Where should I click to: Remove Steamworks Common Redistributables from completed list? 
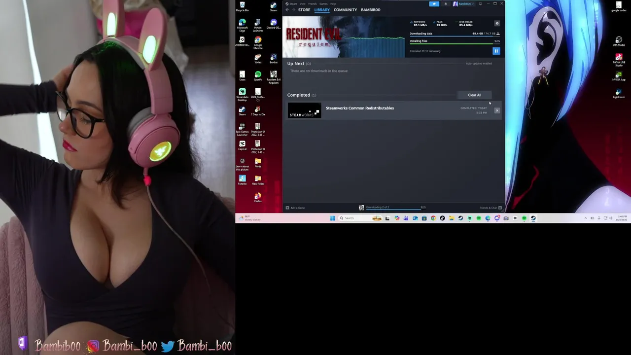click(497, 110)
